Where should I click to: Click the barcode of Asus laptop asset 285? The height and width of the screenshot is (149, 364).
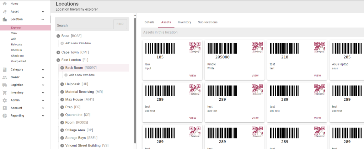(347, 48)
